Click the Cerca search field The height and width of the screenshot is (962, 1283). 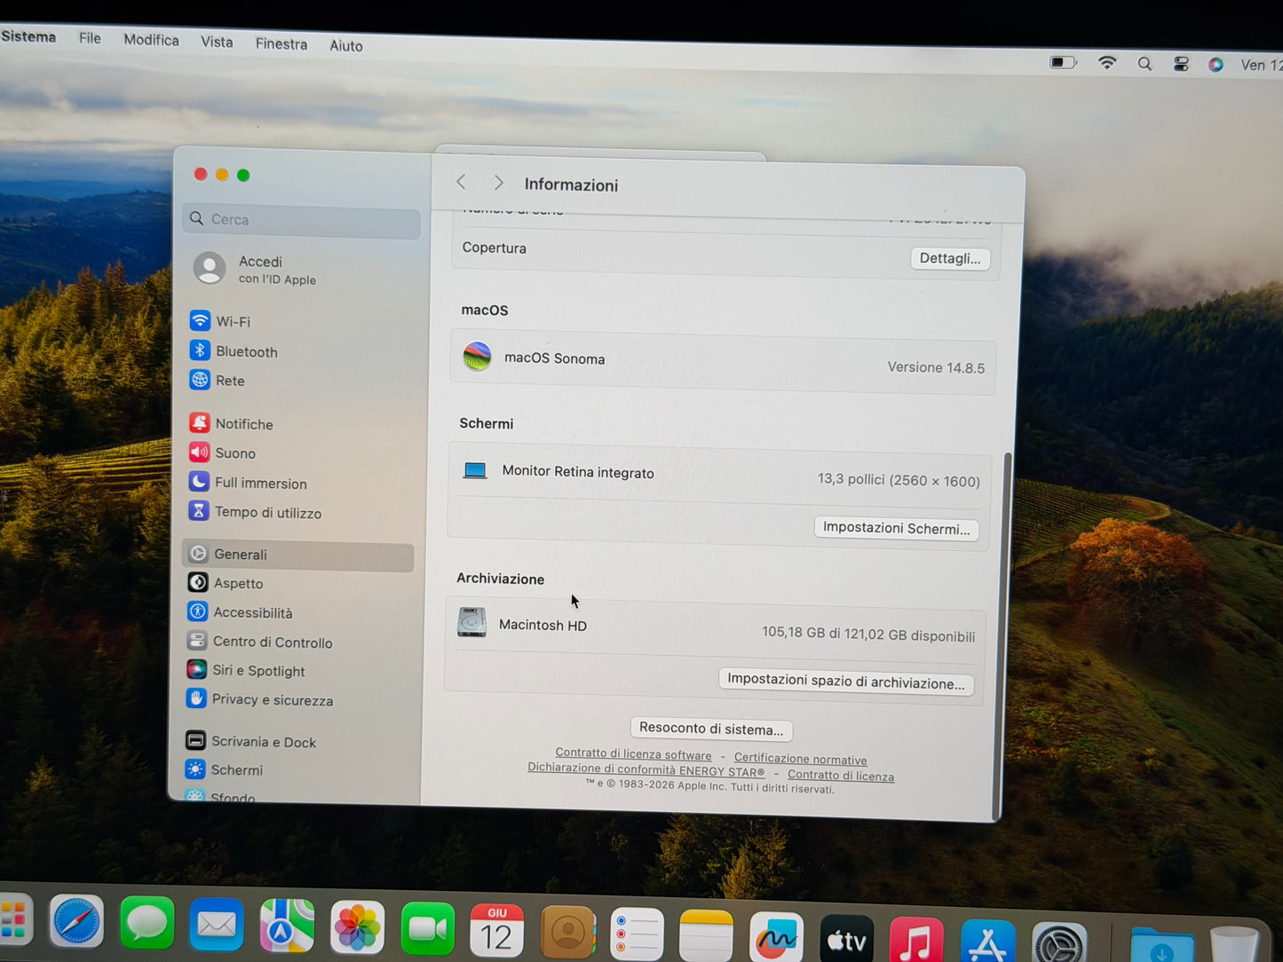click(302, 220)
